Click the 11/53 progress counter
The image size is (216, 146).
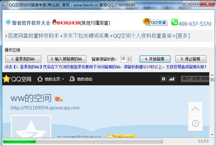pyautogui.click(x=203, y=141)
